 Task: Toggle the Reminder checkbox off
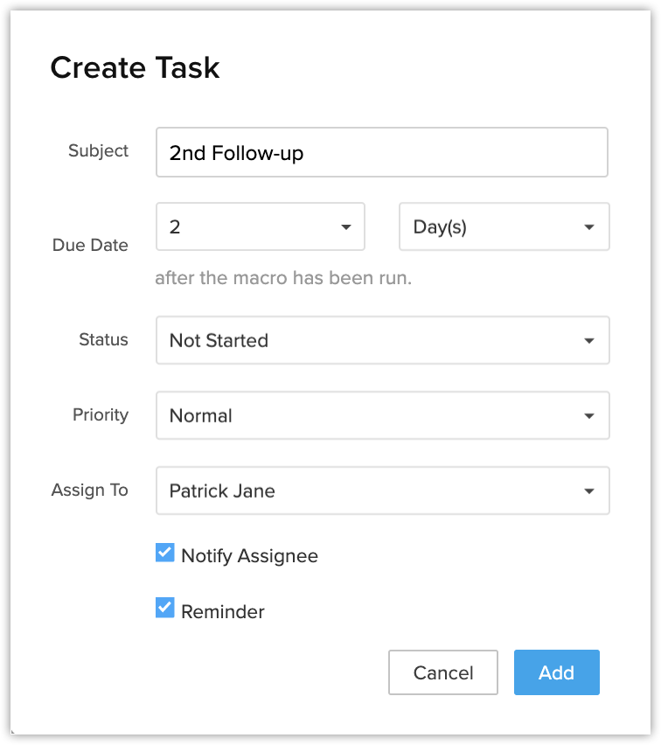coord(165,609)
